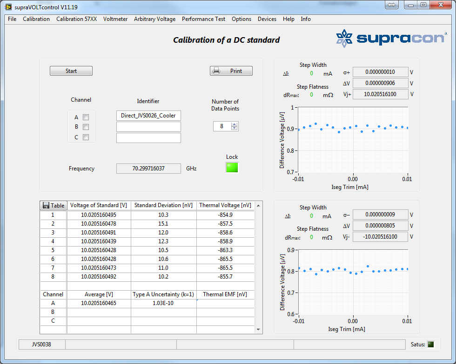This screenshot has height=364, width=456.
Task: Open the Devices menu
Action: point(267,19)
